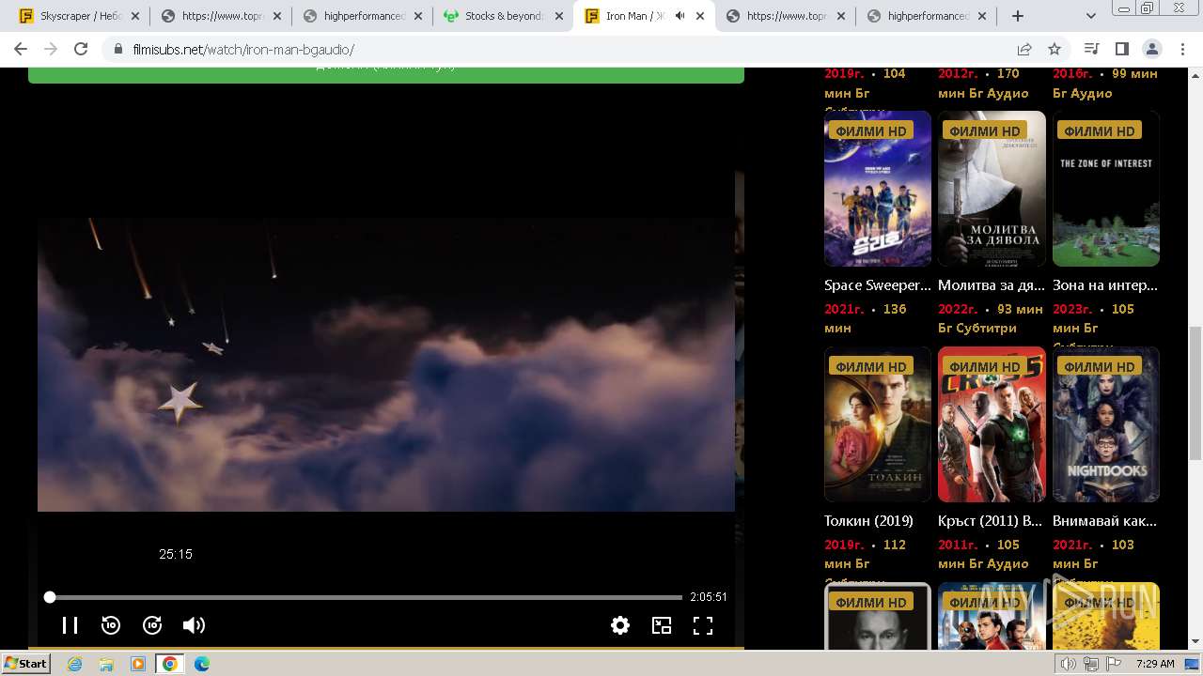The width and height of the screenshot is (1203, 676).
Task: Open the Толкин movie poster
Action: coord(878,424)
